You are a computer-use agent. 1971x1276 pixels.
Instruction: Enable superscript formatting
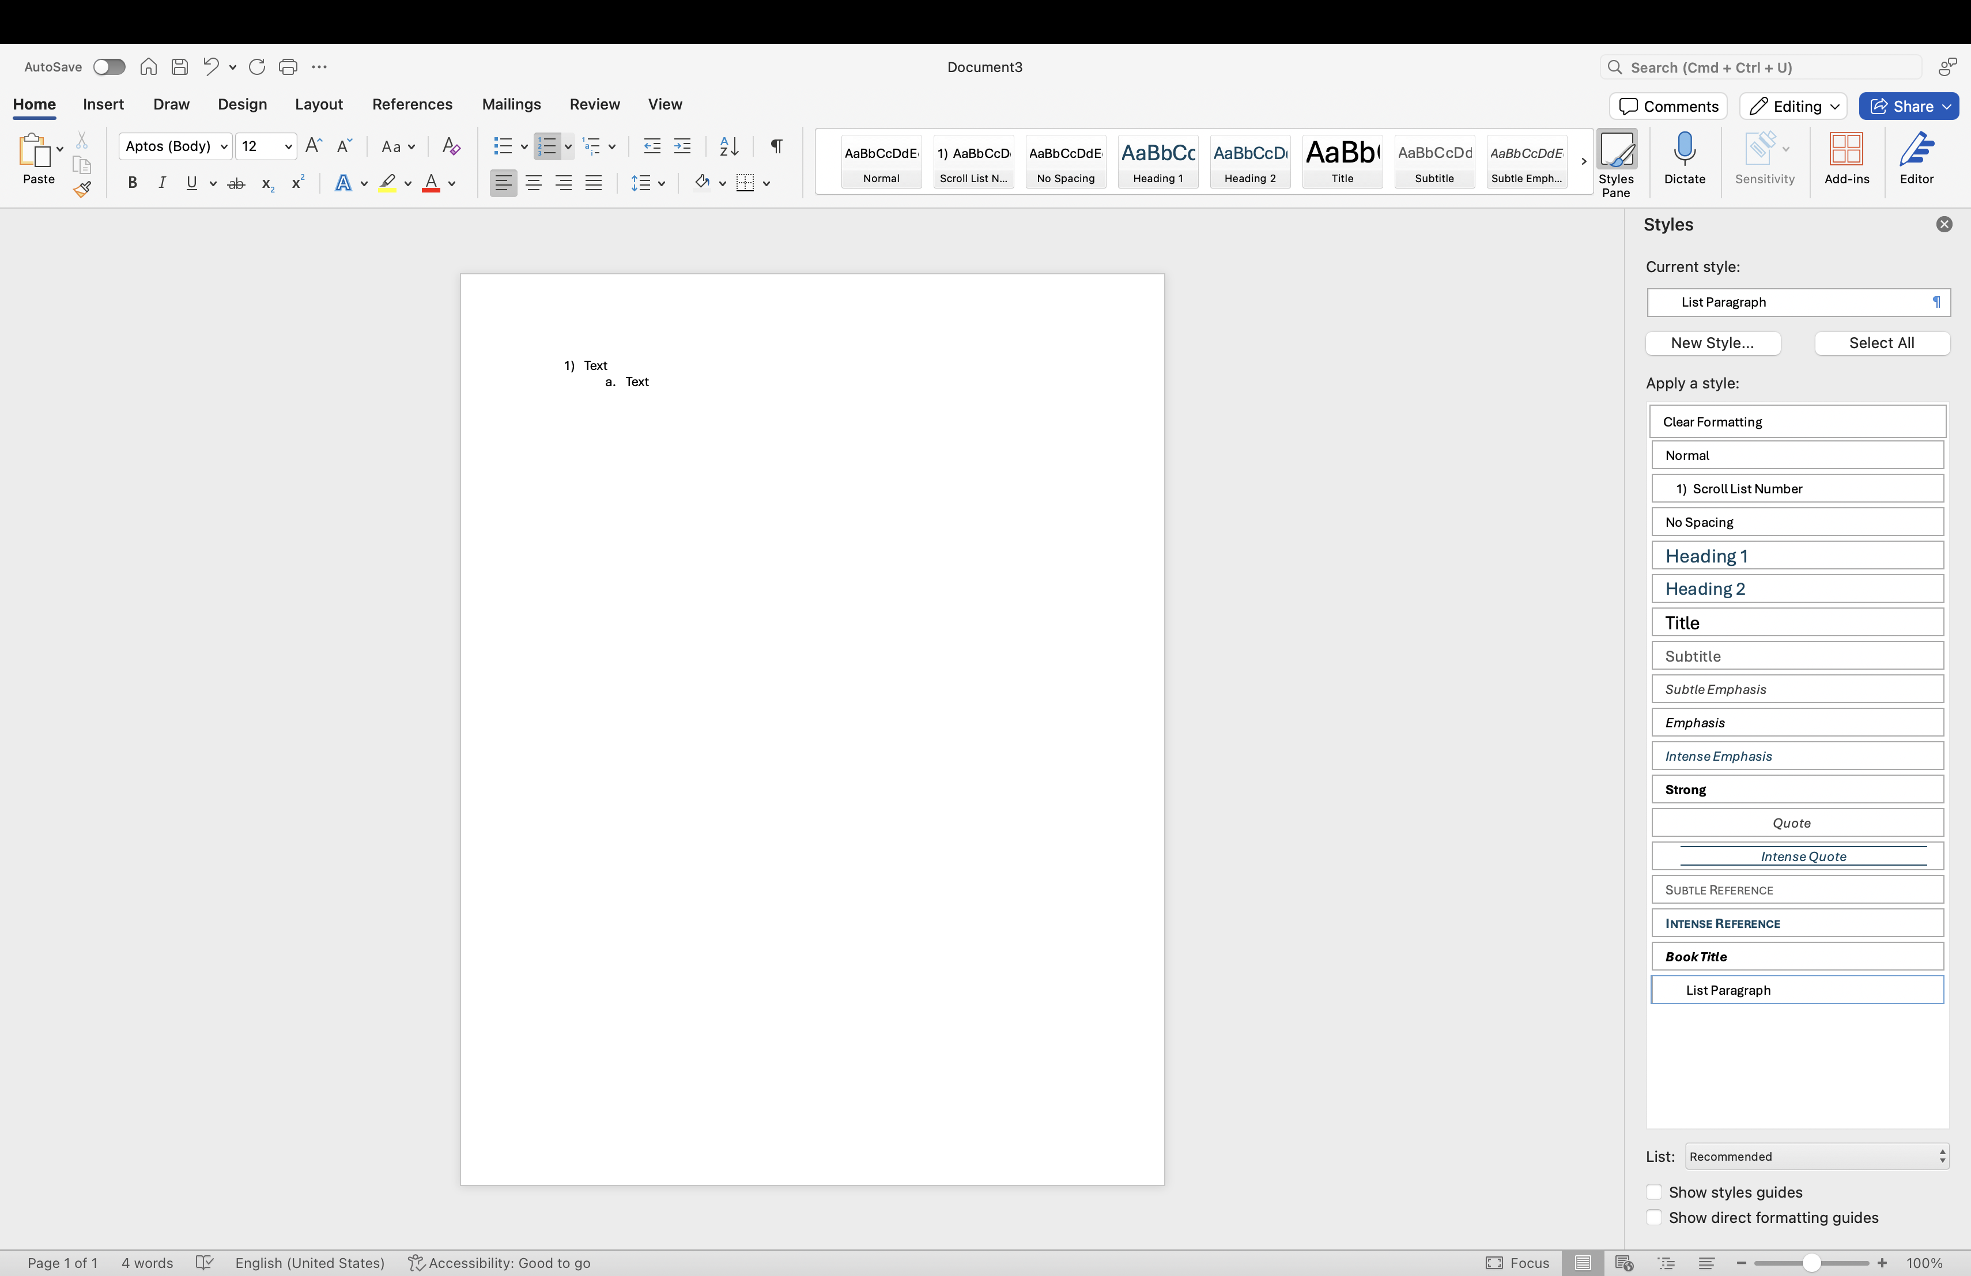coord(298,183)
